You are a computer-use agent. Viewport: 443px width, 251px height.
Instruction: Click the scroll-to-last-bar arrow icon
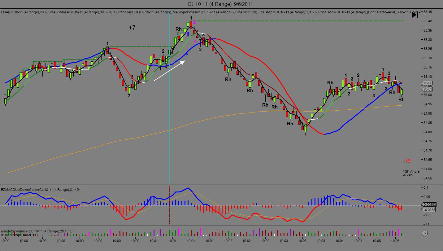(x=415, y=15)
